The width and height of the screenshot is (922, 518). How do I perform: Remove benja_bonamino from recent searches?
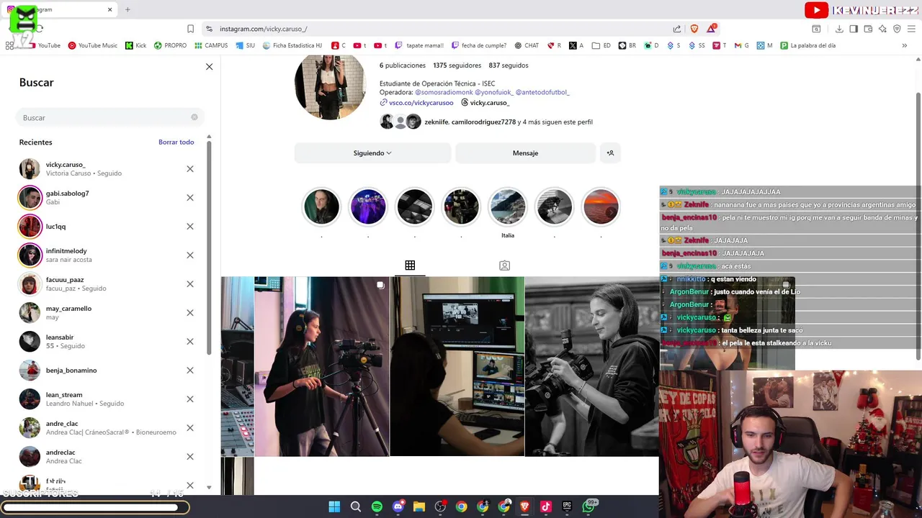click(x=190, y=371)
